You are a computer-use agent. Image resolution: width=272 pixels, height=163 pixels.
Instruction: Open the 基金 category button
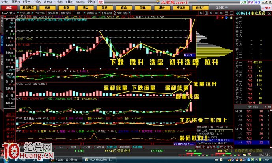(x=86, y=7)
